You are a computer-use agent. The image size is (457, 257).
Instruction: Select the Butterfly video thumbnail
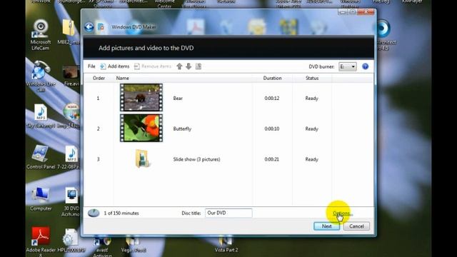(141, 128)
